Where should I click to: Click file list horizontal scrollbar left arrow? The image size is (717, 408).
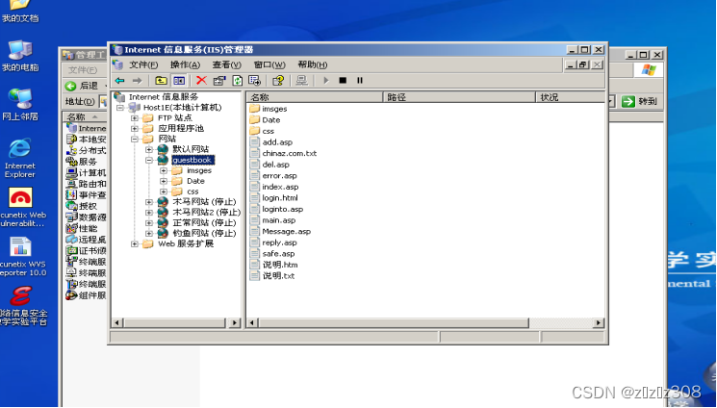(252, 323)
